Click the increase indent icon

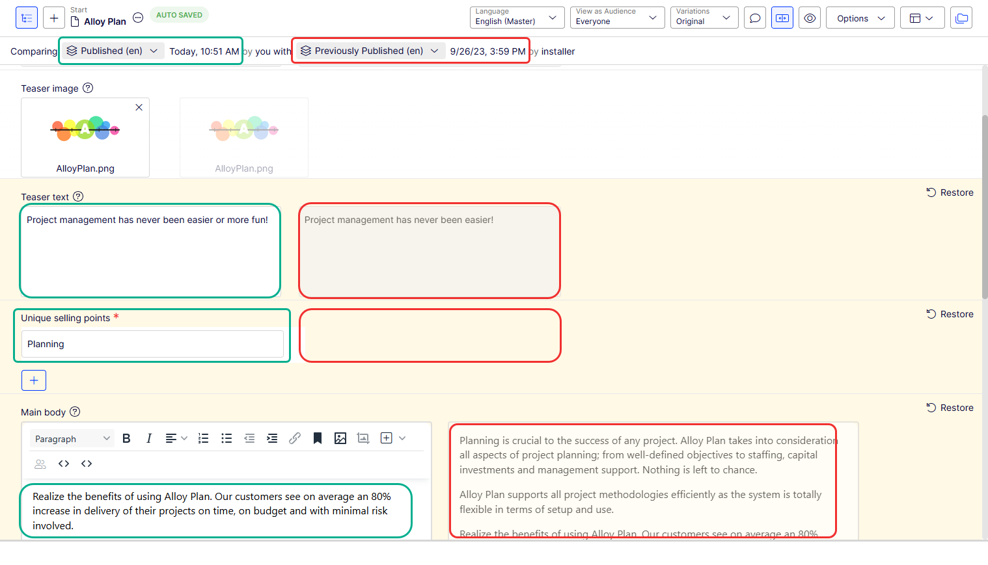pos(272,439)
